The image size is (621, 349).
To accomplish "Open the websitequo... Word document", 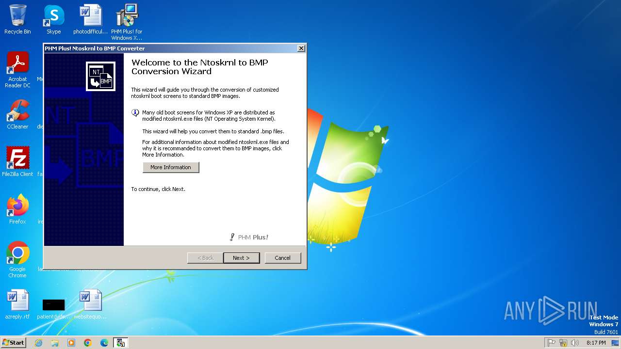I will click(90, 304).
